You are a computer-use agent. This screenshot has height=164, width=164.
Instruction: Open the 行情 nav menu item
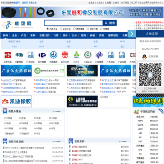56,36
